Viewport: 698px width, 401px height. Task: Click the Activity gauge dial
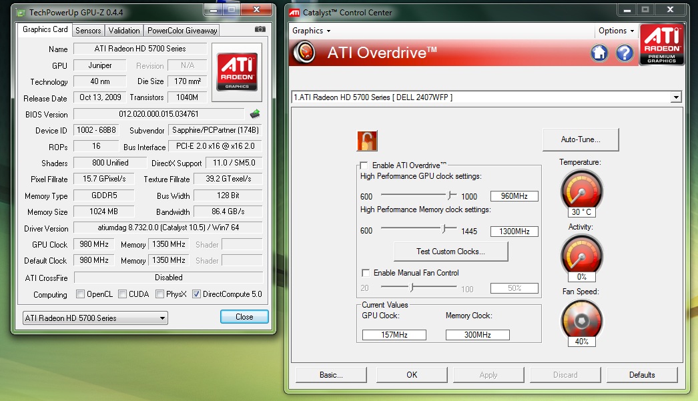581,256
